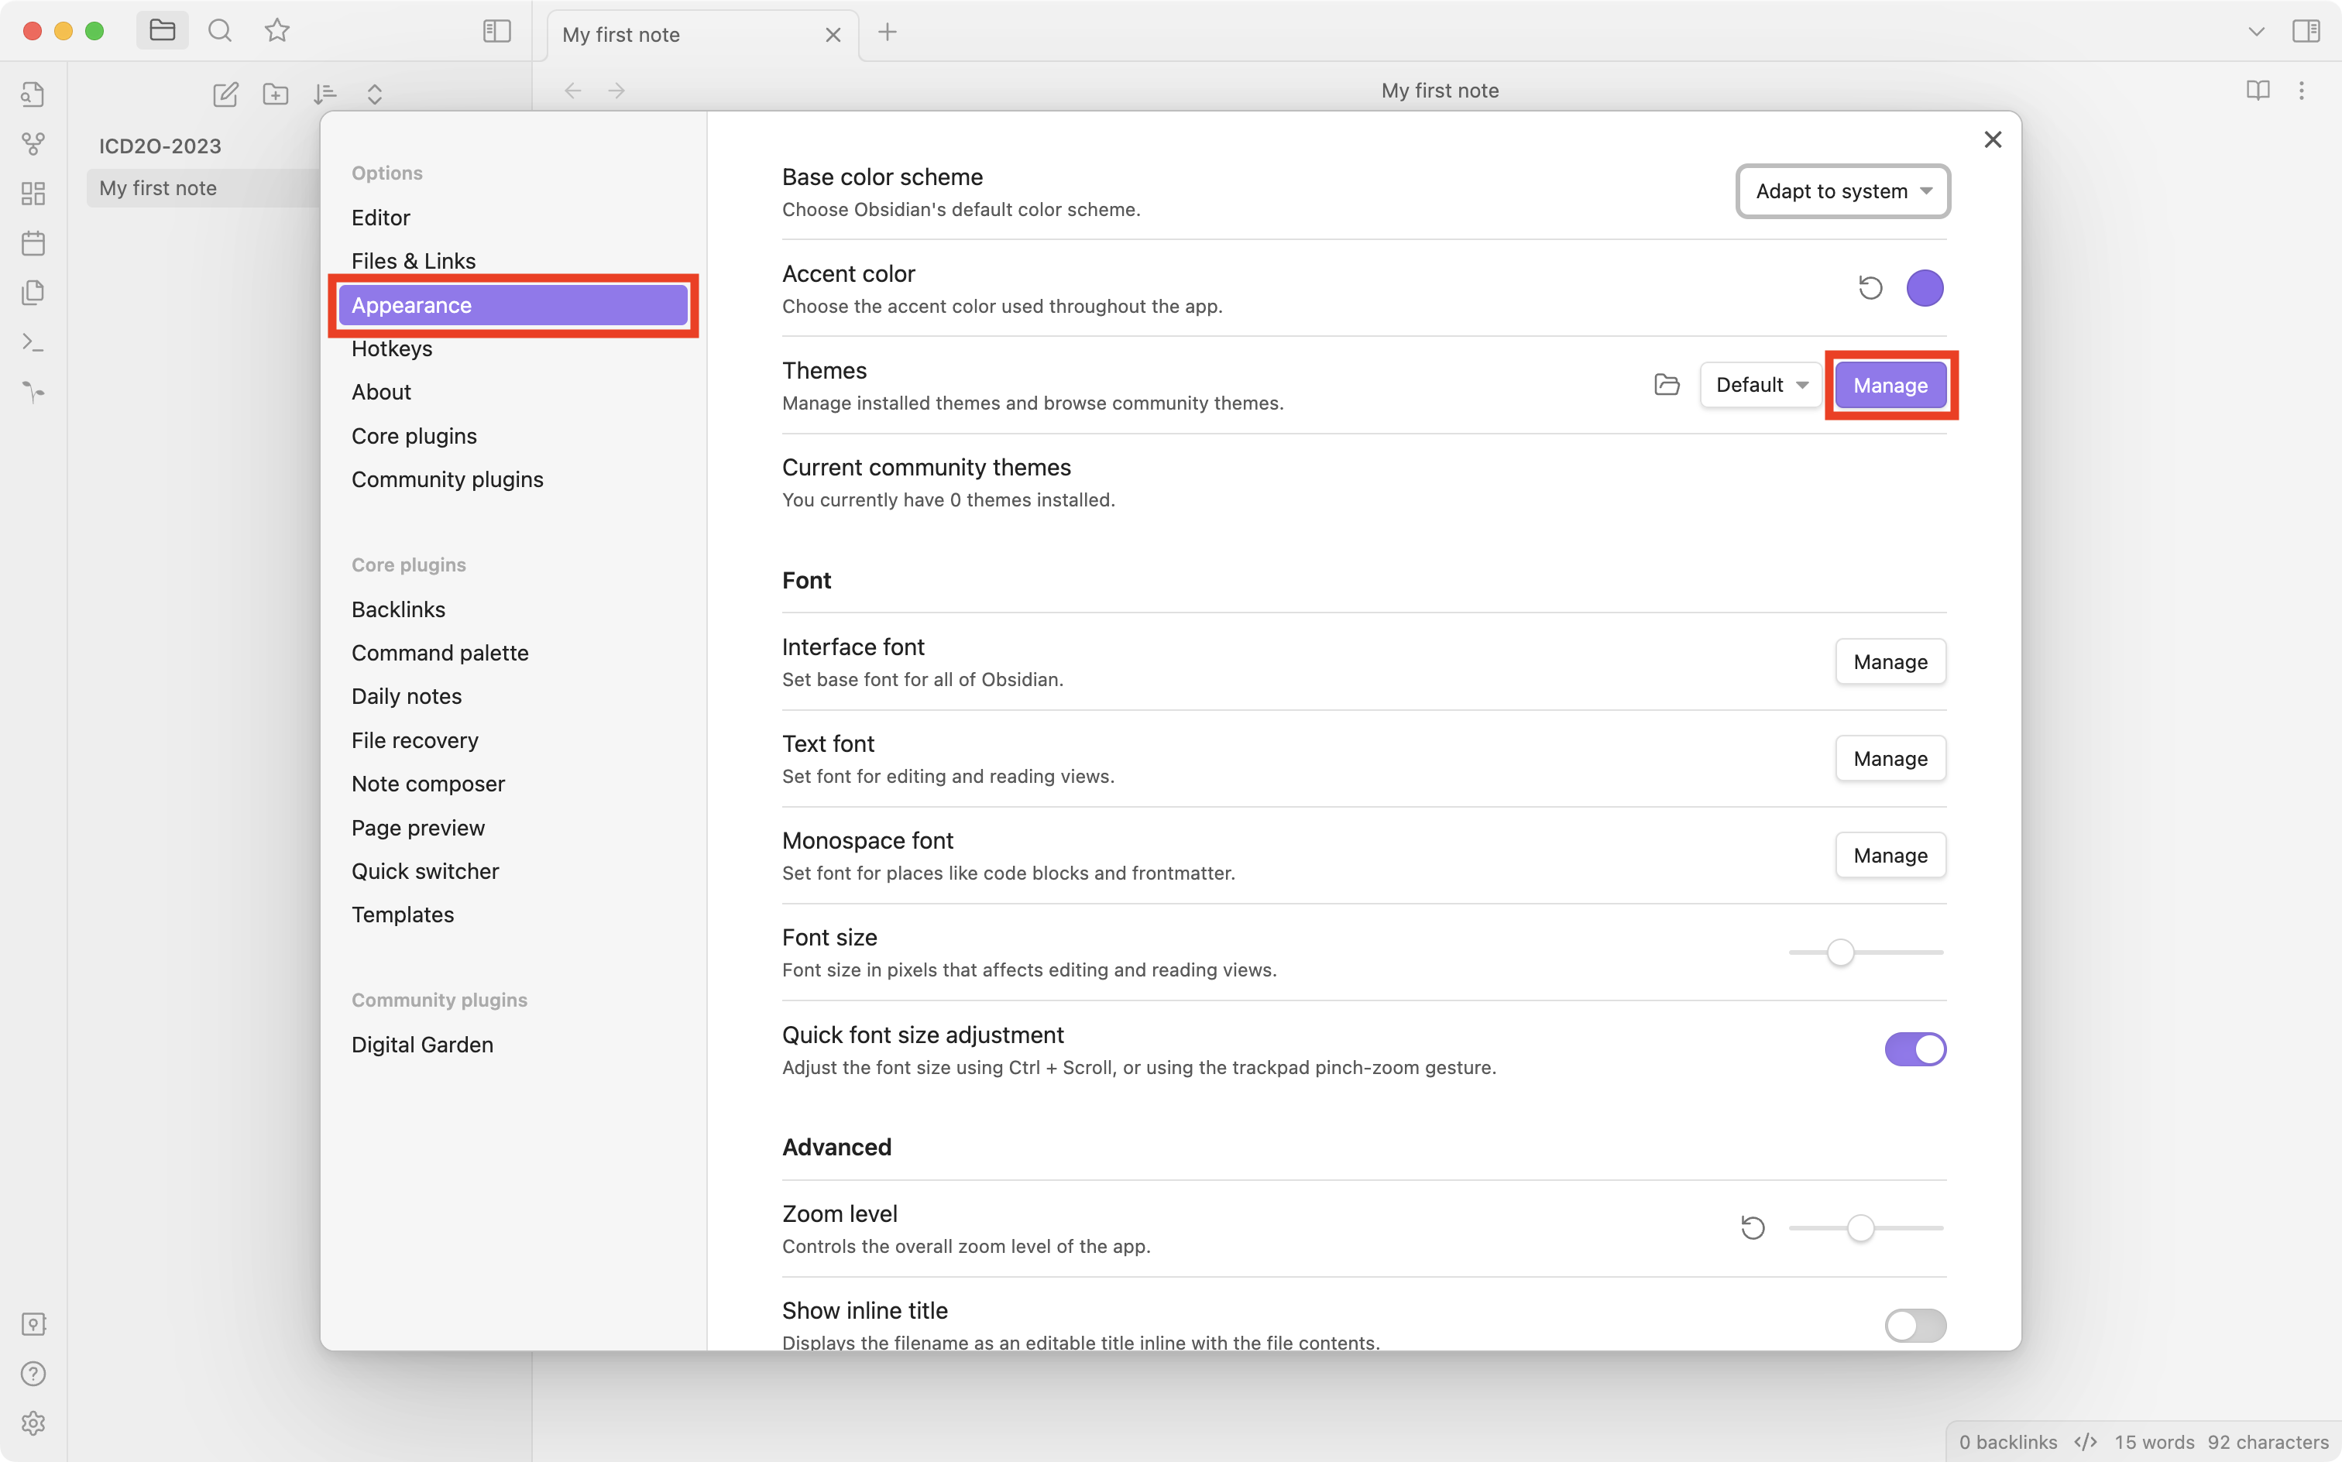Image resolution: width=2342 pixels, height=1462 pixels.
Task: Open About settings section
Action: (x=513, y=392)
